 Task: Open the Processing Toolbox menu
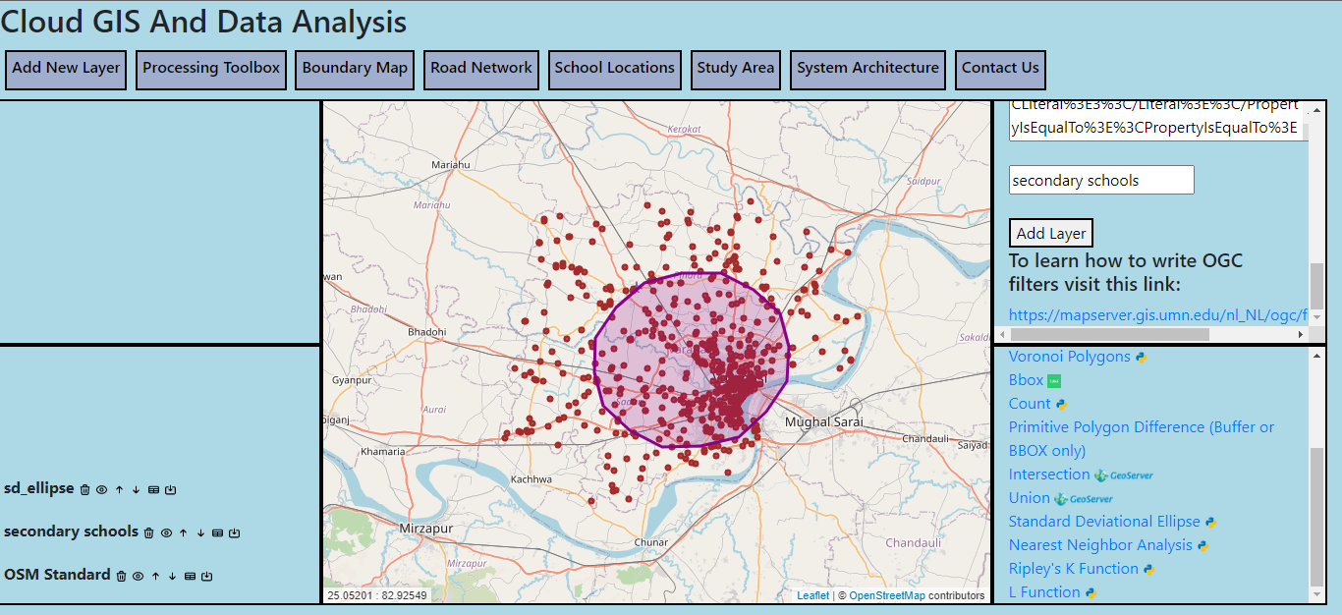tap(211, 69)
